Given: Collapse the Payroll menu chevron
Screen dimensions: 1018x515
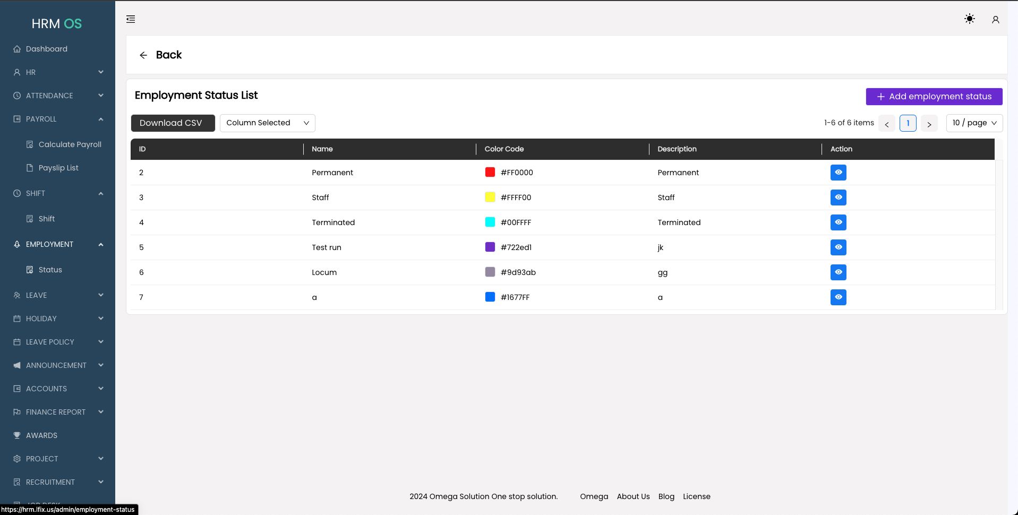Looking at the screenshot, I should [101, 119].
